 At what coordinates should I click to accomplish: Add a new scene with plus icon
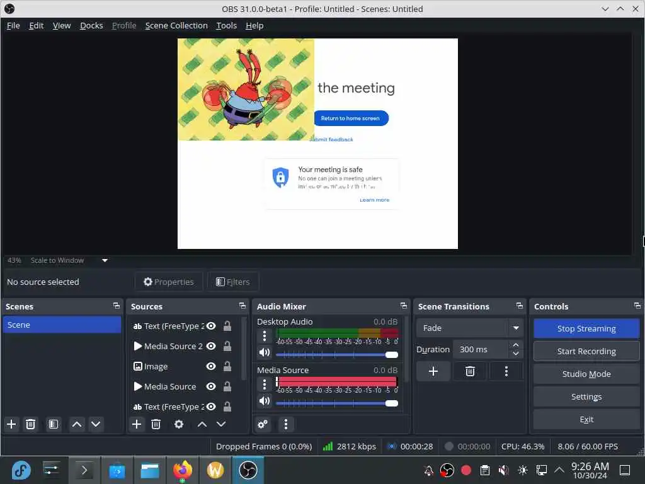[11, 424]
